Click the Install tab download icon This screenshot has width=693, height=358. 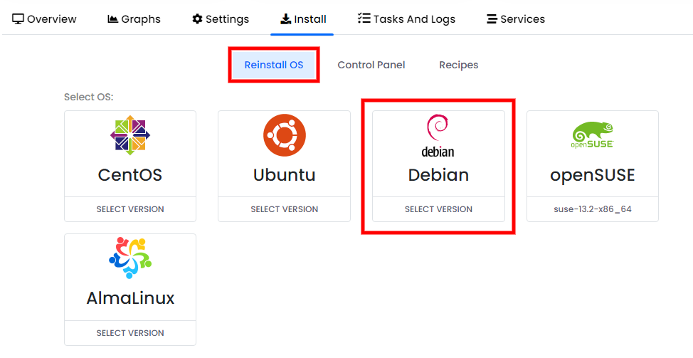coord(285,19)
